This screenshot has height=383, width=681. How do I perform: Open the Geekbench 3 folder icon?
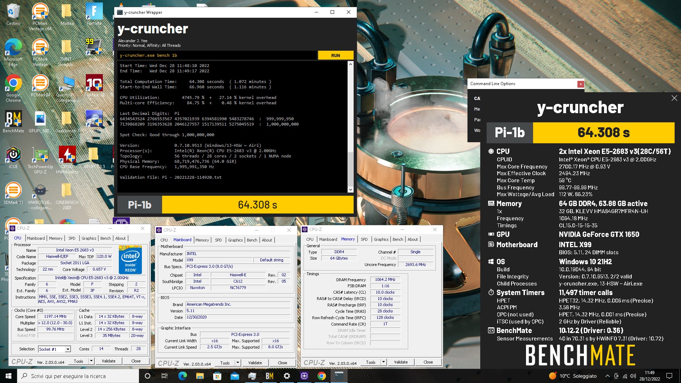(67, 122)
